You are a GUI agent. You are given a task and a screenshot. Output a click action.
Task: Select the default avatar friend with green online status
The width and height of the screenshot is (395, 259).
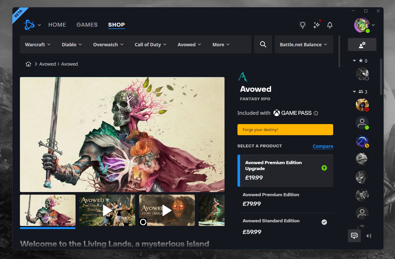coord(362,123)
